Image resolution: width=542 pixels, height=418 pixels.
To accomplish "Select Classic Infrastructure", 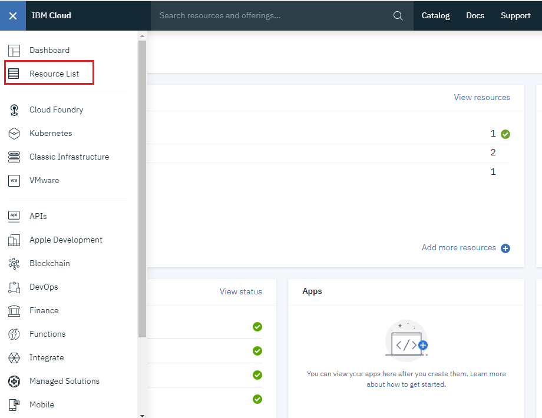I will pyautogui.click(x=70, y=157).
